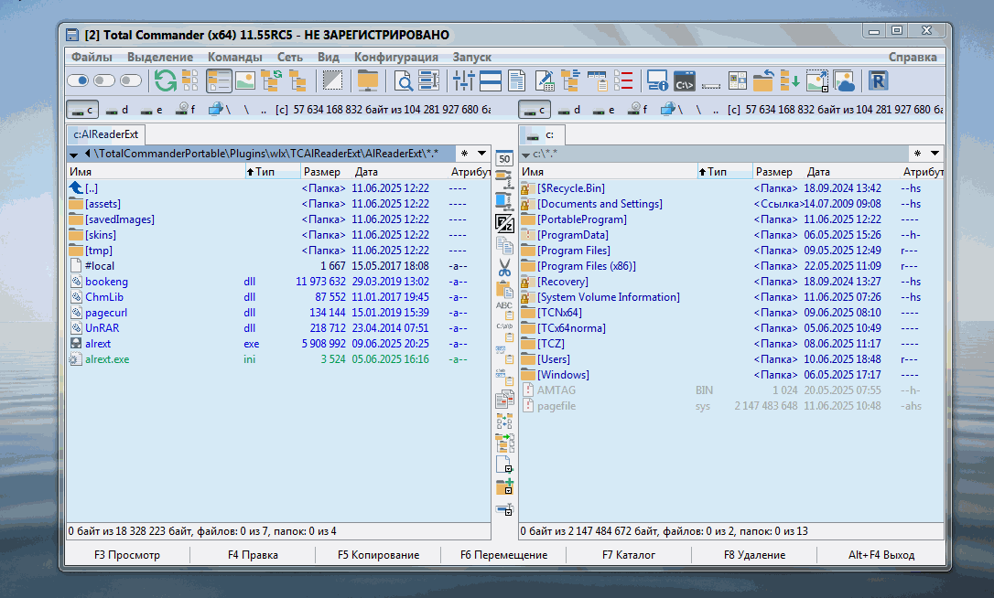994x598 pixels.
Task: Go up via the [..] entry
Action: 279,188
